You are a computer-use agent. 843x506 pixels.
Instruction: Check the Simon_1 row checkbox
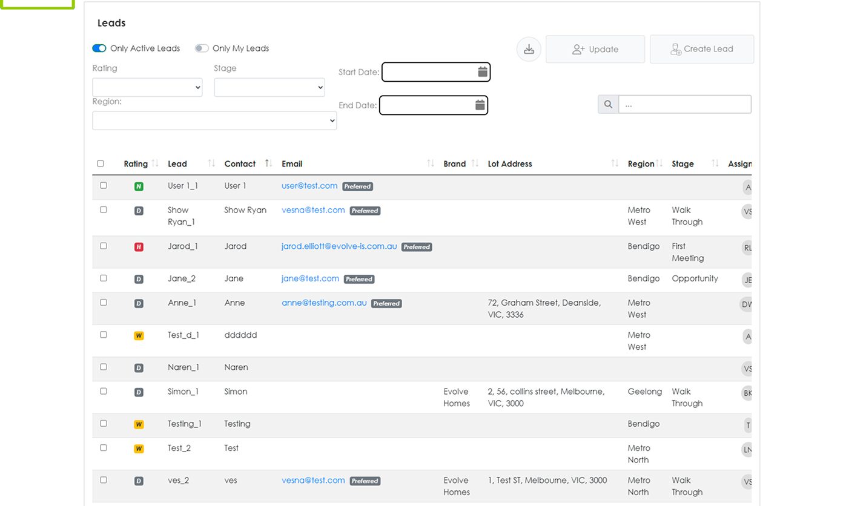click(x=104, y=391)
